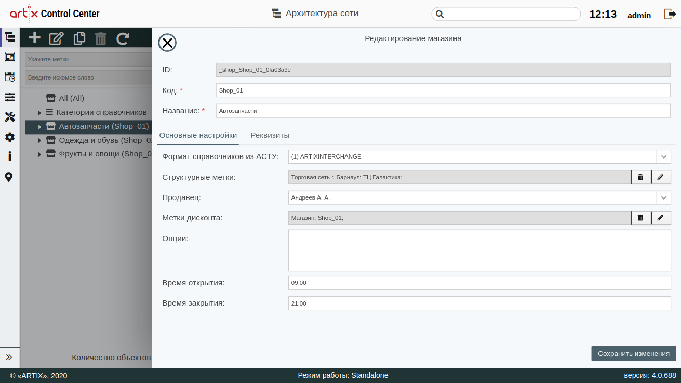The height and width of the screenshot is (383, 681).
Task: Click the Код input field
Action: tap(443, 90)
